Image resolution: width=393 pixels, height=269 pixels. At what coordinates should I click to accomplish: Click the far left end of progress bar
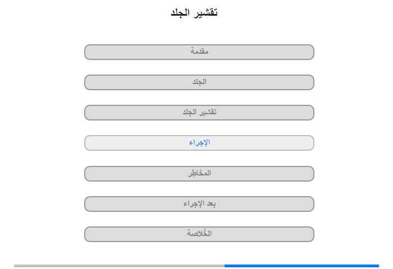click(x=15, y=266)
